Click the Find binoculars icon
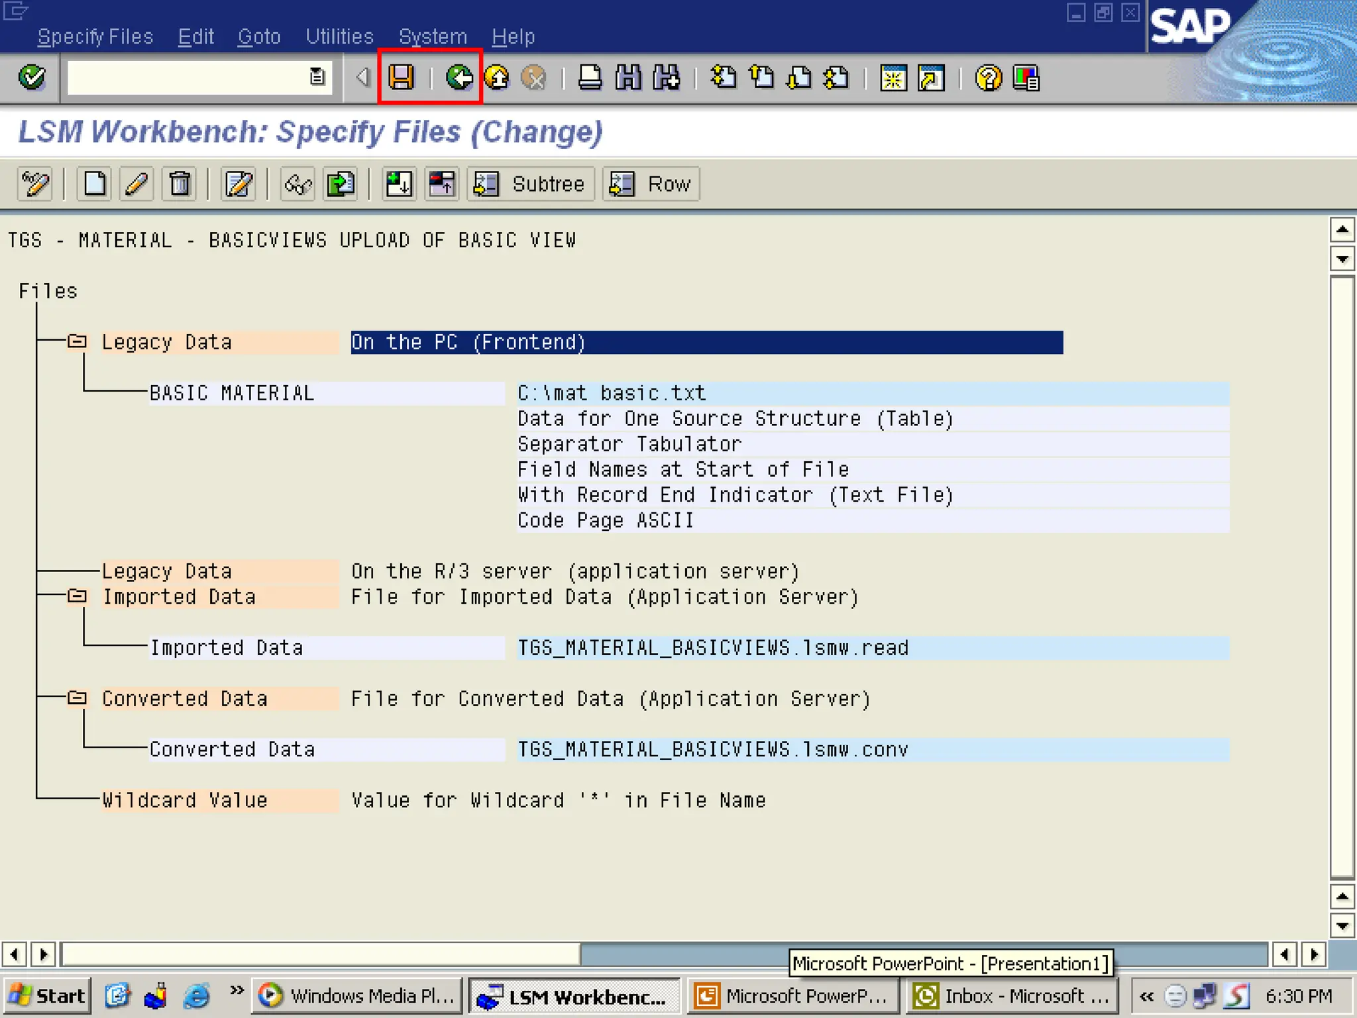 click(627, 78)
